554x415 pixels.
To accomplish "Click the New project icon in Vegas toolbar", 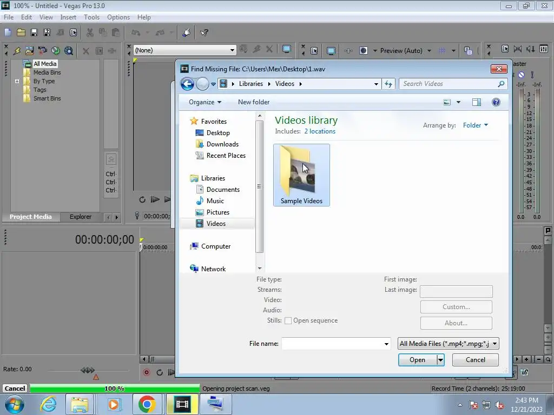I will (x=8, y=32).
